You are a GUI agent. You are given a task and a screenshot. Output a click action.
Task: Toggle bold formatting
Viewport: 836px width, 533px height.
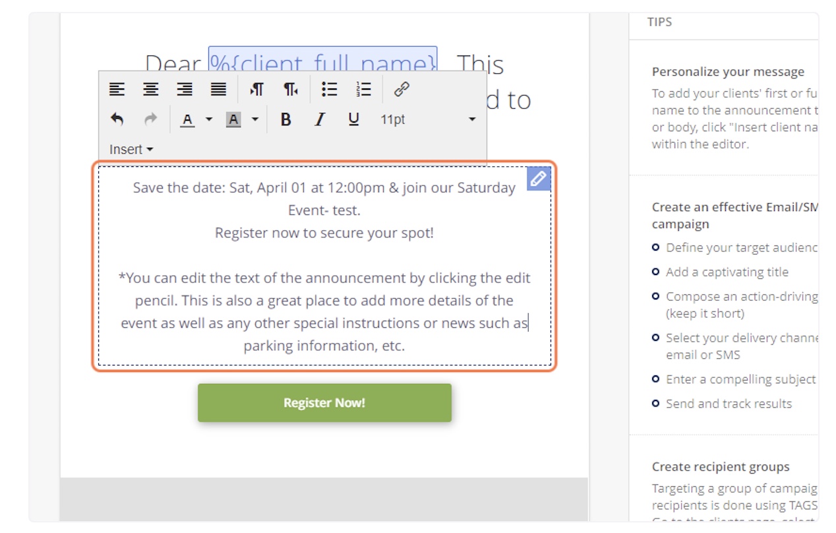pos(286,119)
